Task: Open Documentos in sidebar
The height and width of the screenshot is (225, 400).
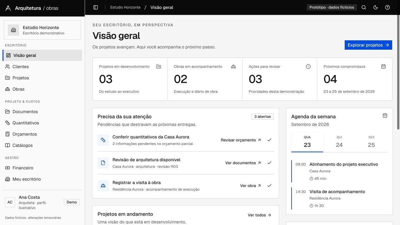Action: (42, 112)
